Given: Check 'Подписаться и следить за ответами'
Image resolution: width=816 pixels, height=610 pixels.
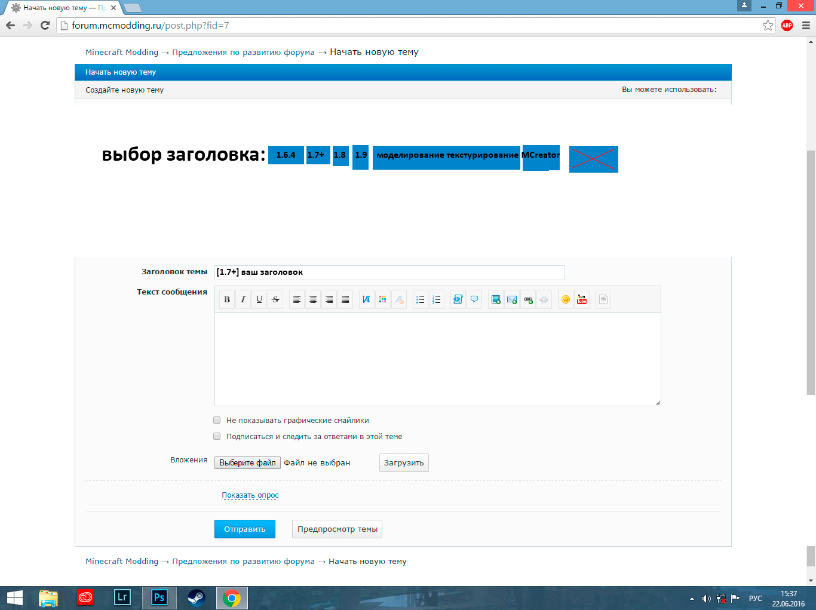Looking at the screenshot, I should 217,436.
